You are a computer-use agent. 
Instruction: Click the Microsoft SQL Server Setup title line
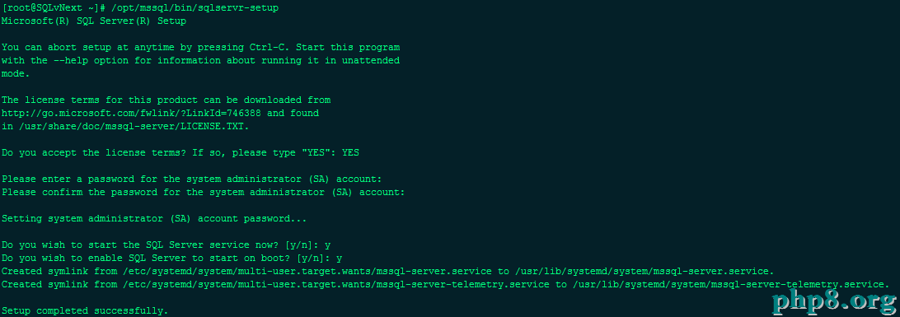[94, 21]
